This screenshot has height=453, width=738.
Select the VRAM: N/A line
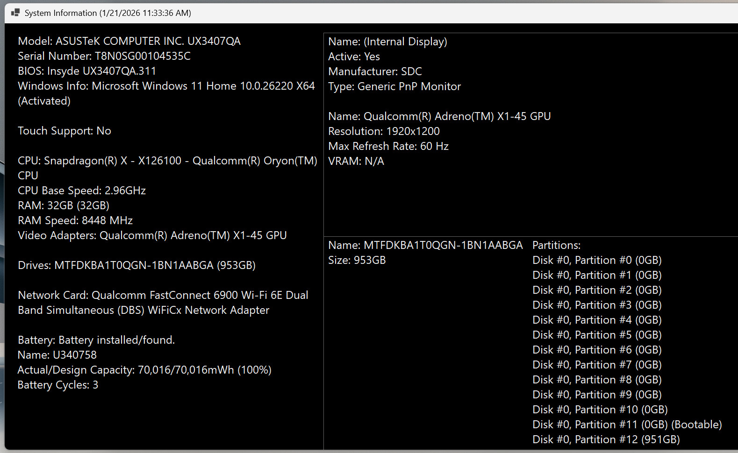click(x=356, y=161)
